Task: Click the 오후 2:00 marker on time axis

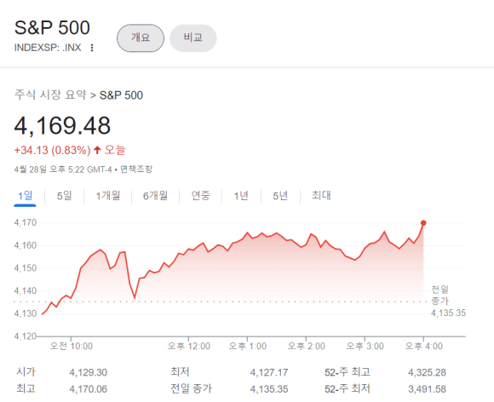Action: click(x=307, y=347)
